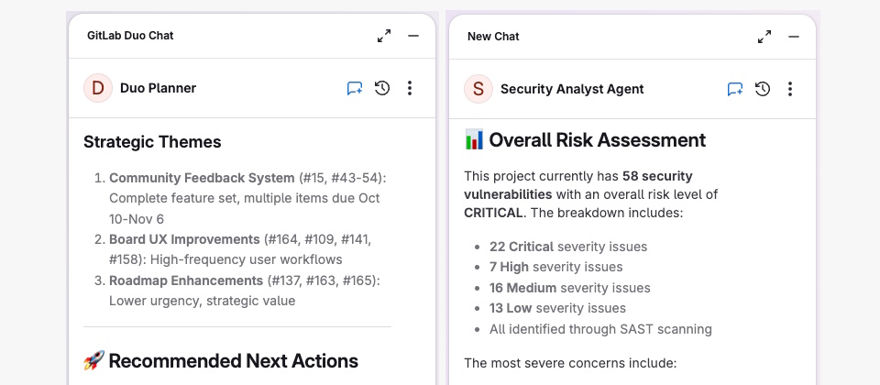Viewport: 880px width, 385px height.
Task: Click the New Chat panel title
Action: (493, 36)
